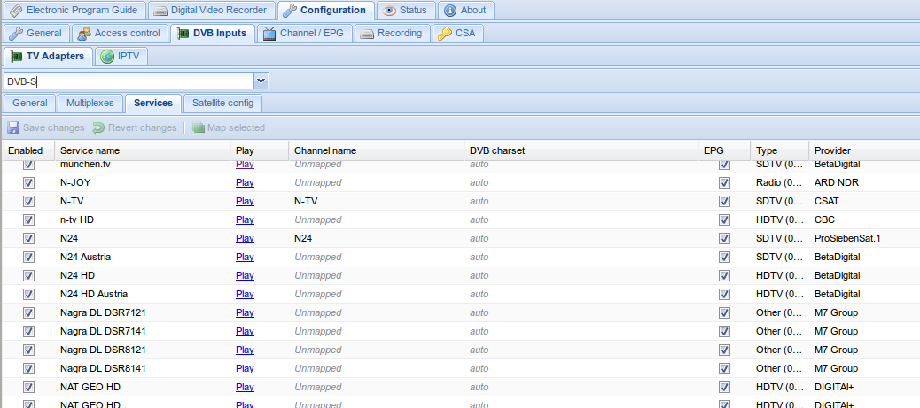The height and width of the screenshot is (408, 920).
Task: Toggle Enabled checkbox for N-TV
Action: click(x=28, y=201)
